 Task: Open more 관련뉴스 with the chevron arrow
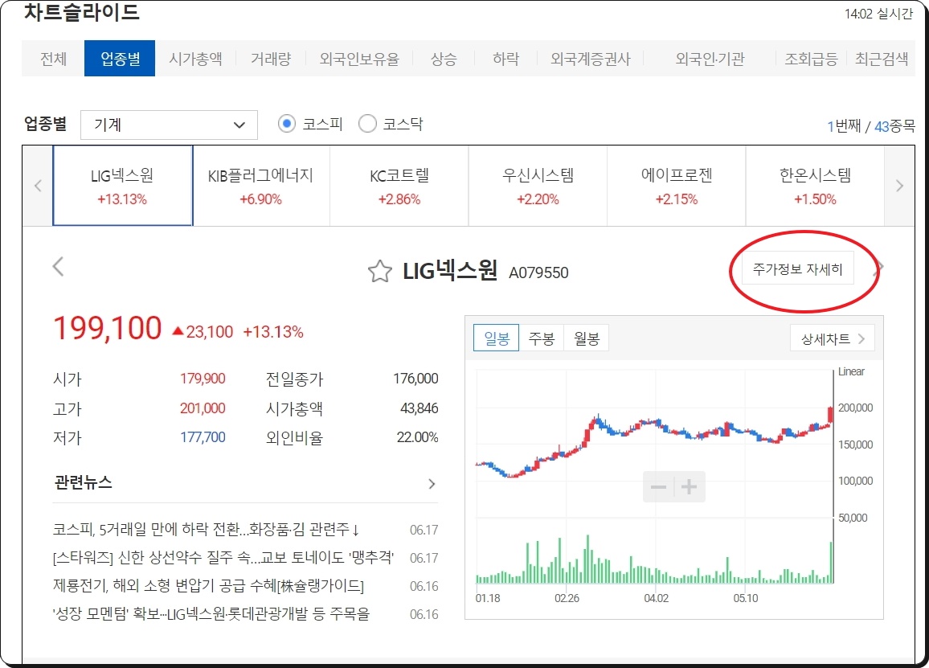(432, 484)
